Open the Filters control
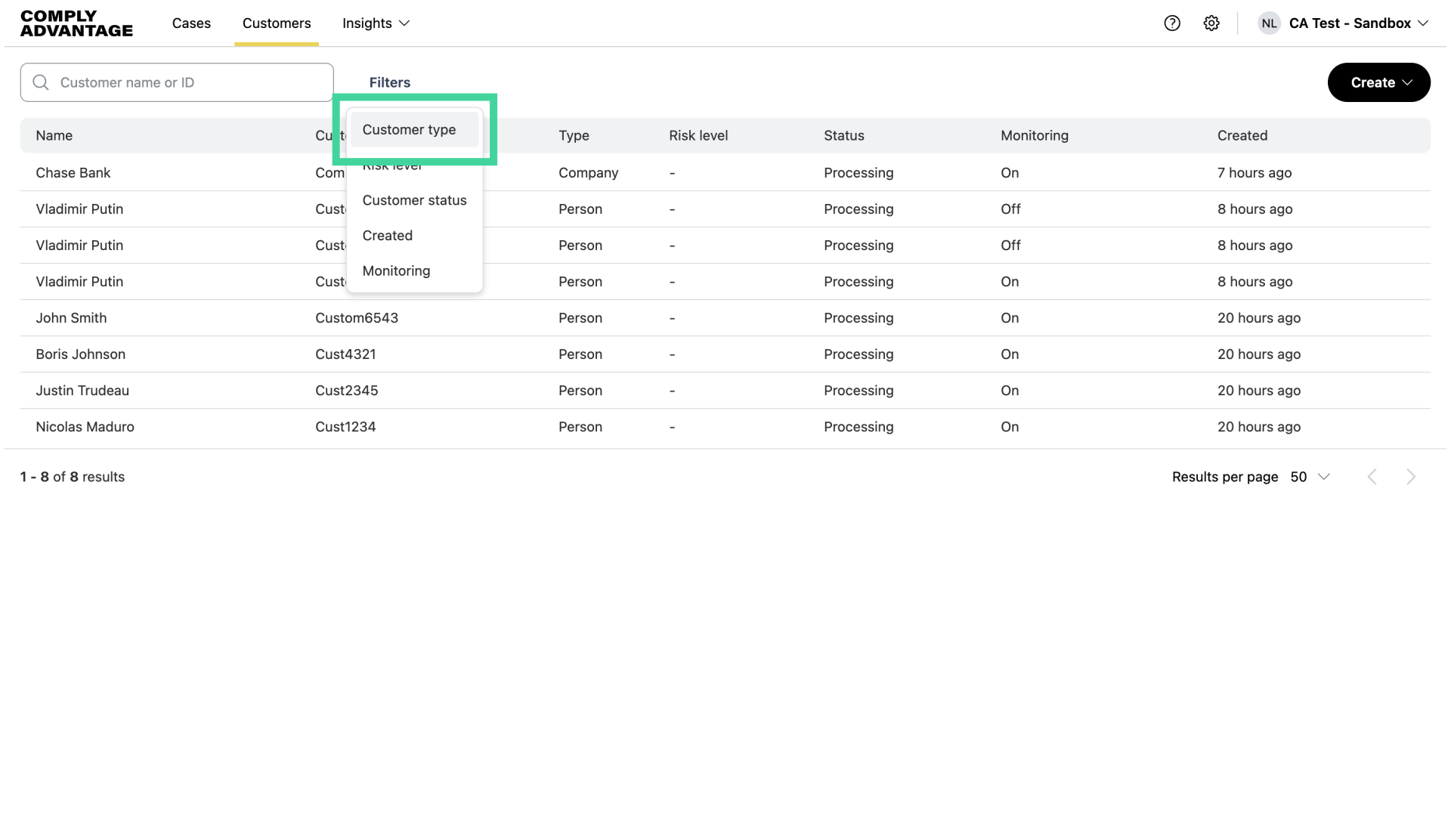 coord(389,82)
